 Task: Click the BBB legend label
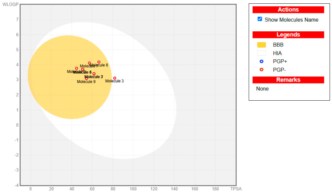point(278,45)
